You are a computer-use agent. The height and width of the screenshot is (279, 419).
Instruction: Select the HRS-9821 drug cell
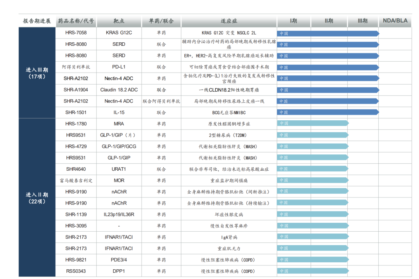pos(76,260)
